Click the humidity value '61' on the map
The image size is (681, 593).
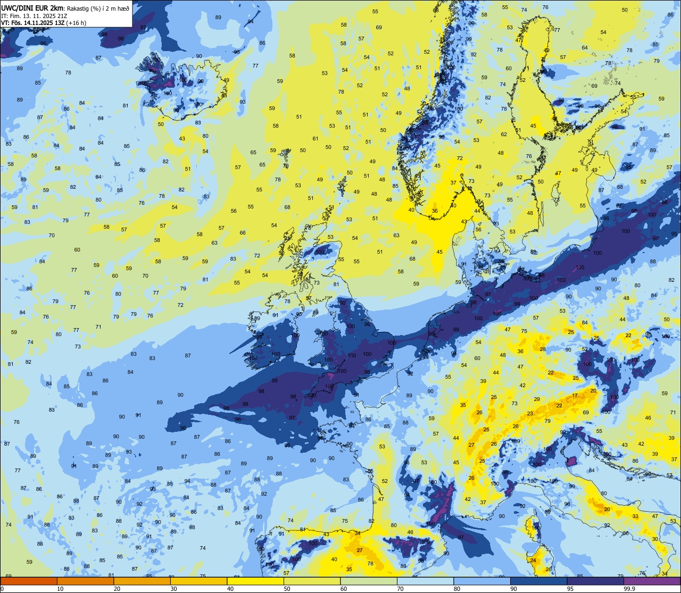click(x=315, y=138)
